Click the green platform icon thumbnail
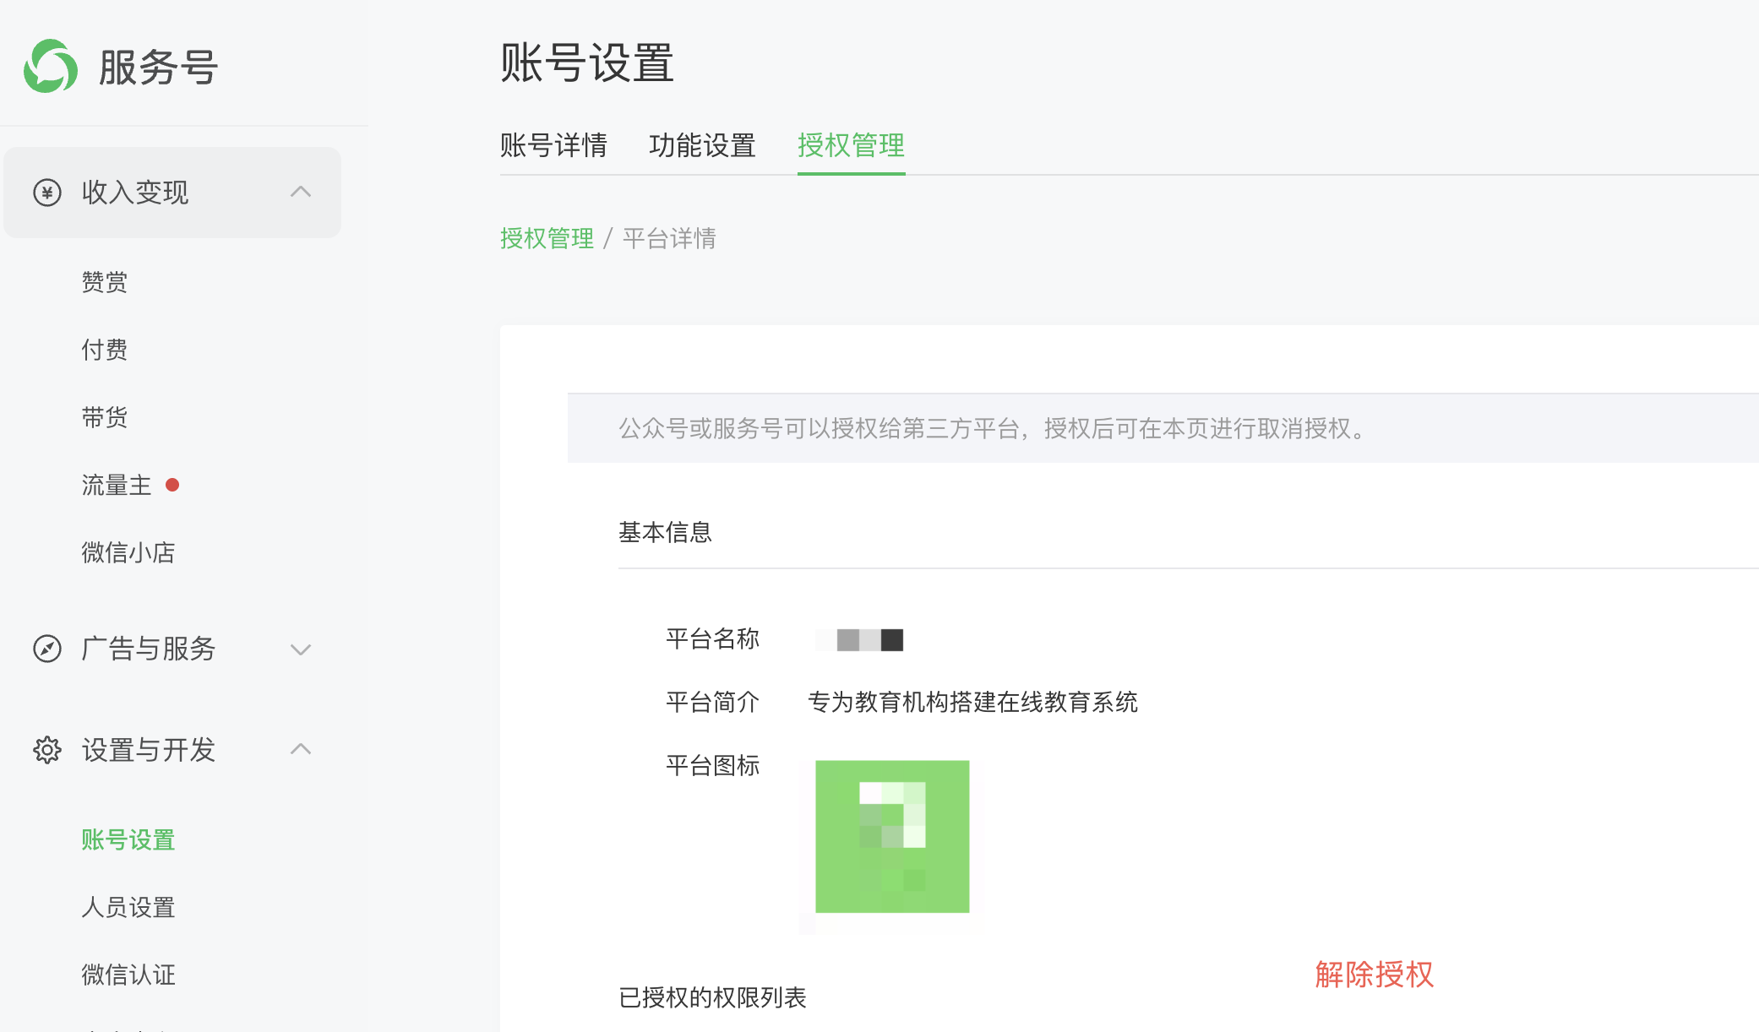 pos(892,836)
